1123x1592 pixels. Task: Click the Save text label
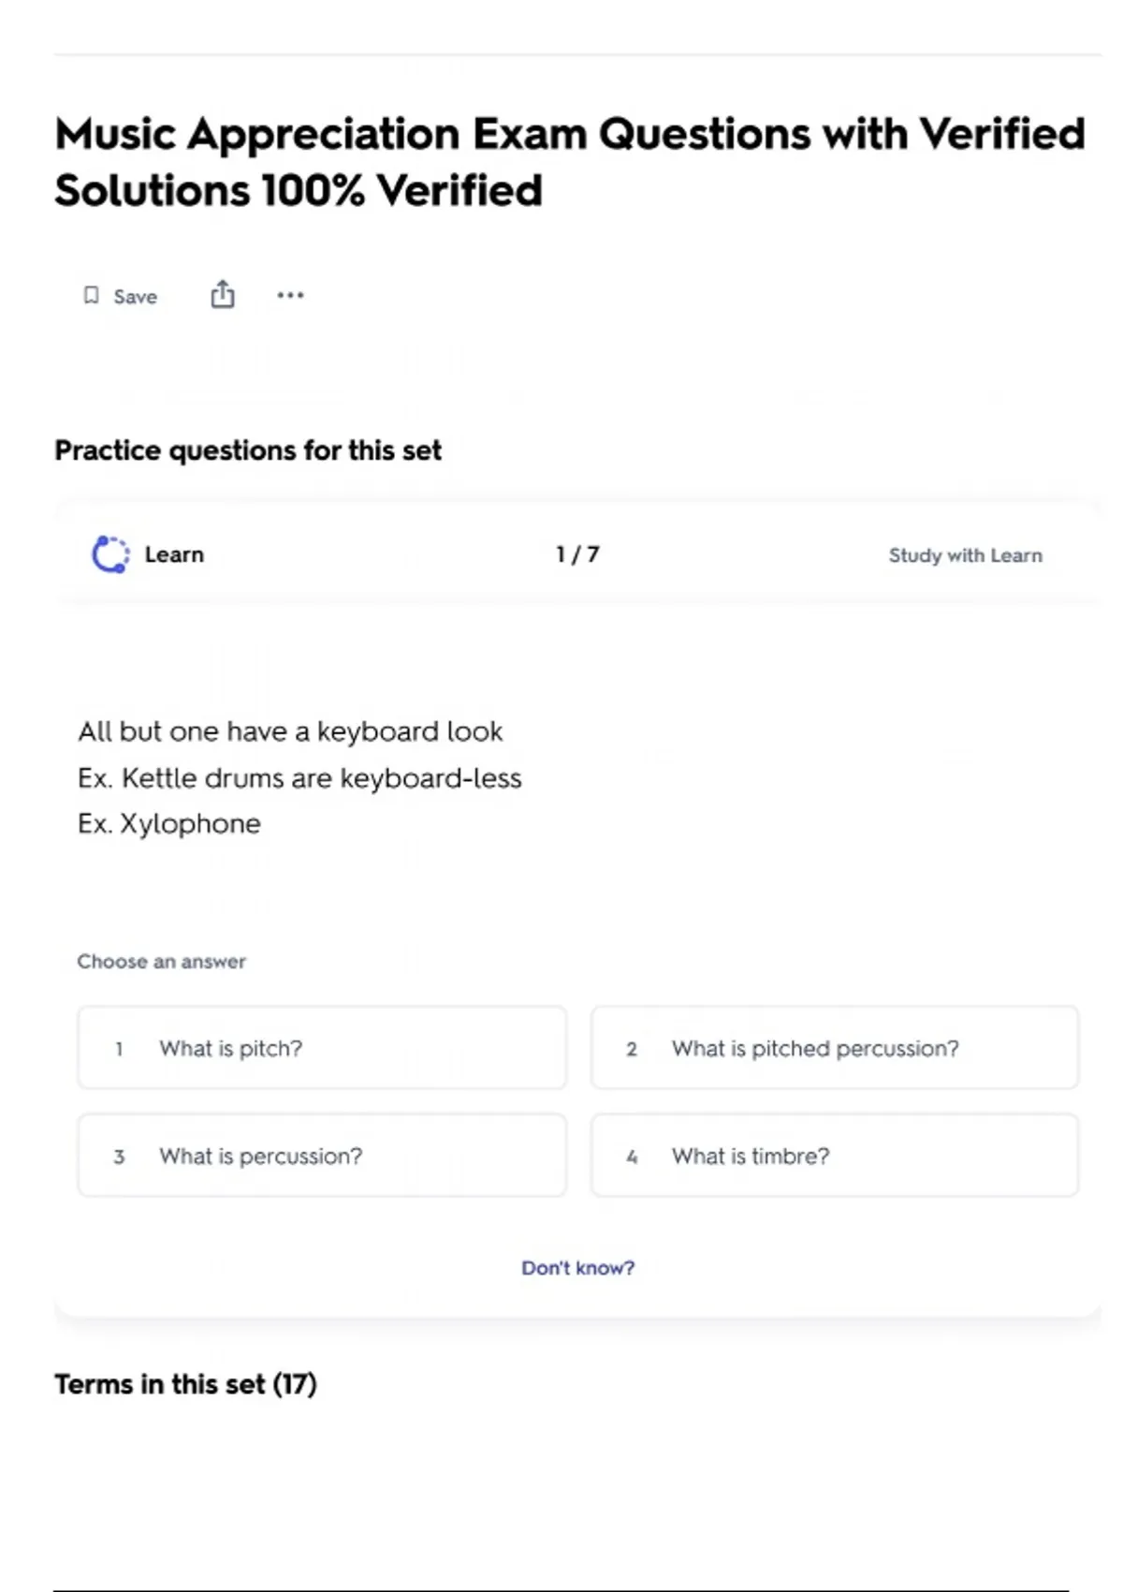tap(136, 297)
